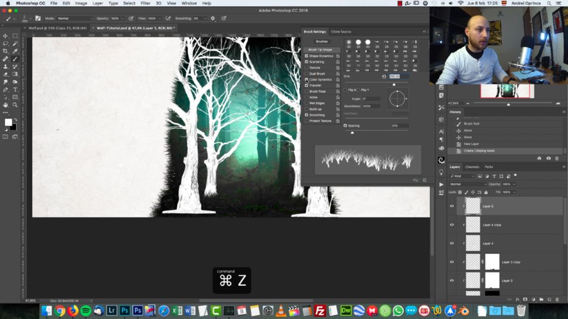Select the Clone Stamp tool
This screenshot has height=319, width=568.
(6, 67)
